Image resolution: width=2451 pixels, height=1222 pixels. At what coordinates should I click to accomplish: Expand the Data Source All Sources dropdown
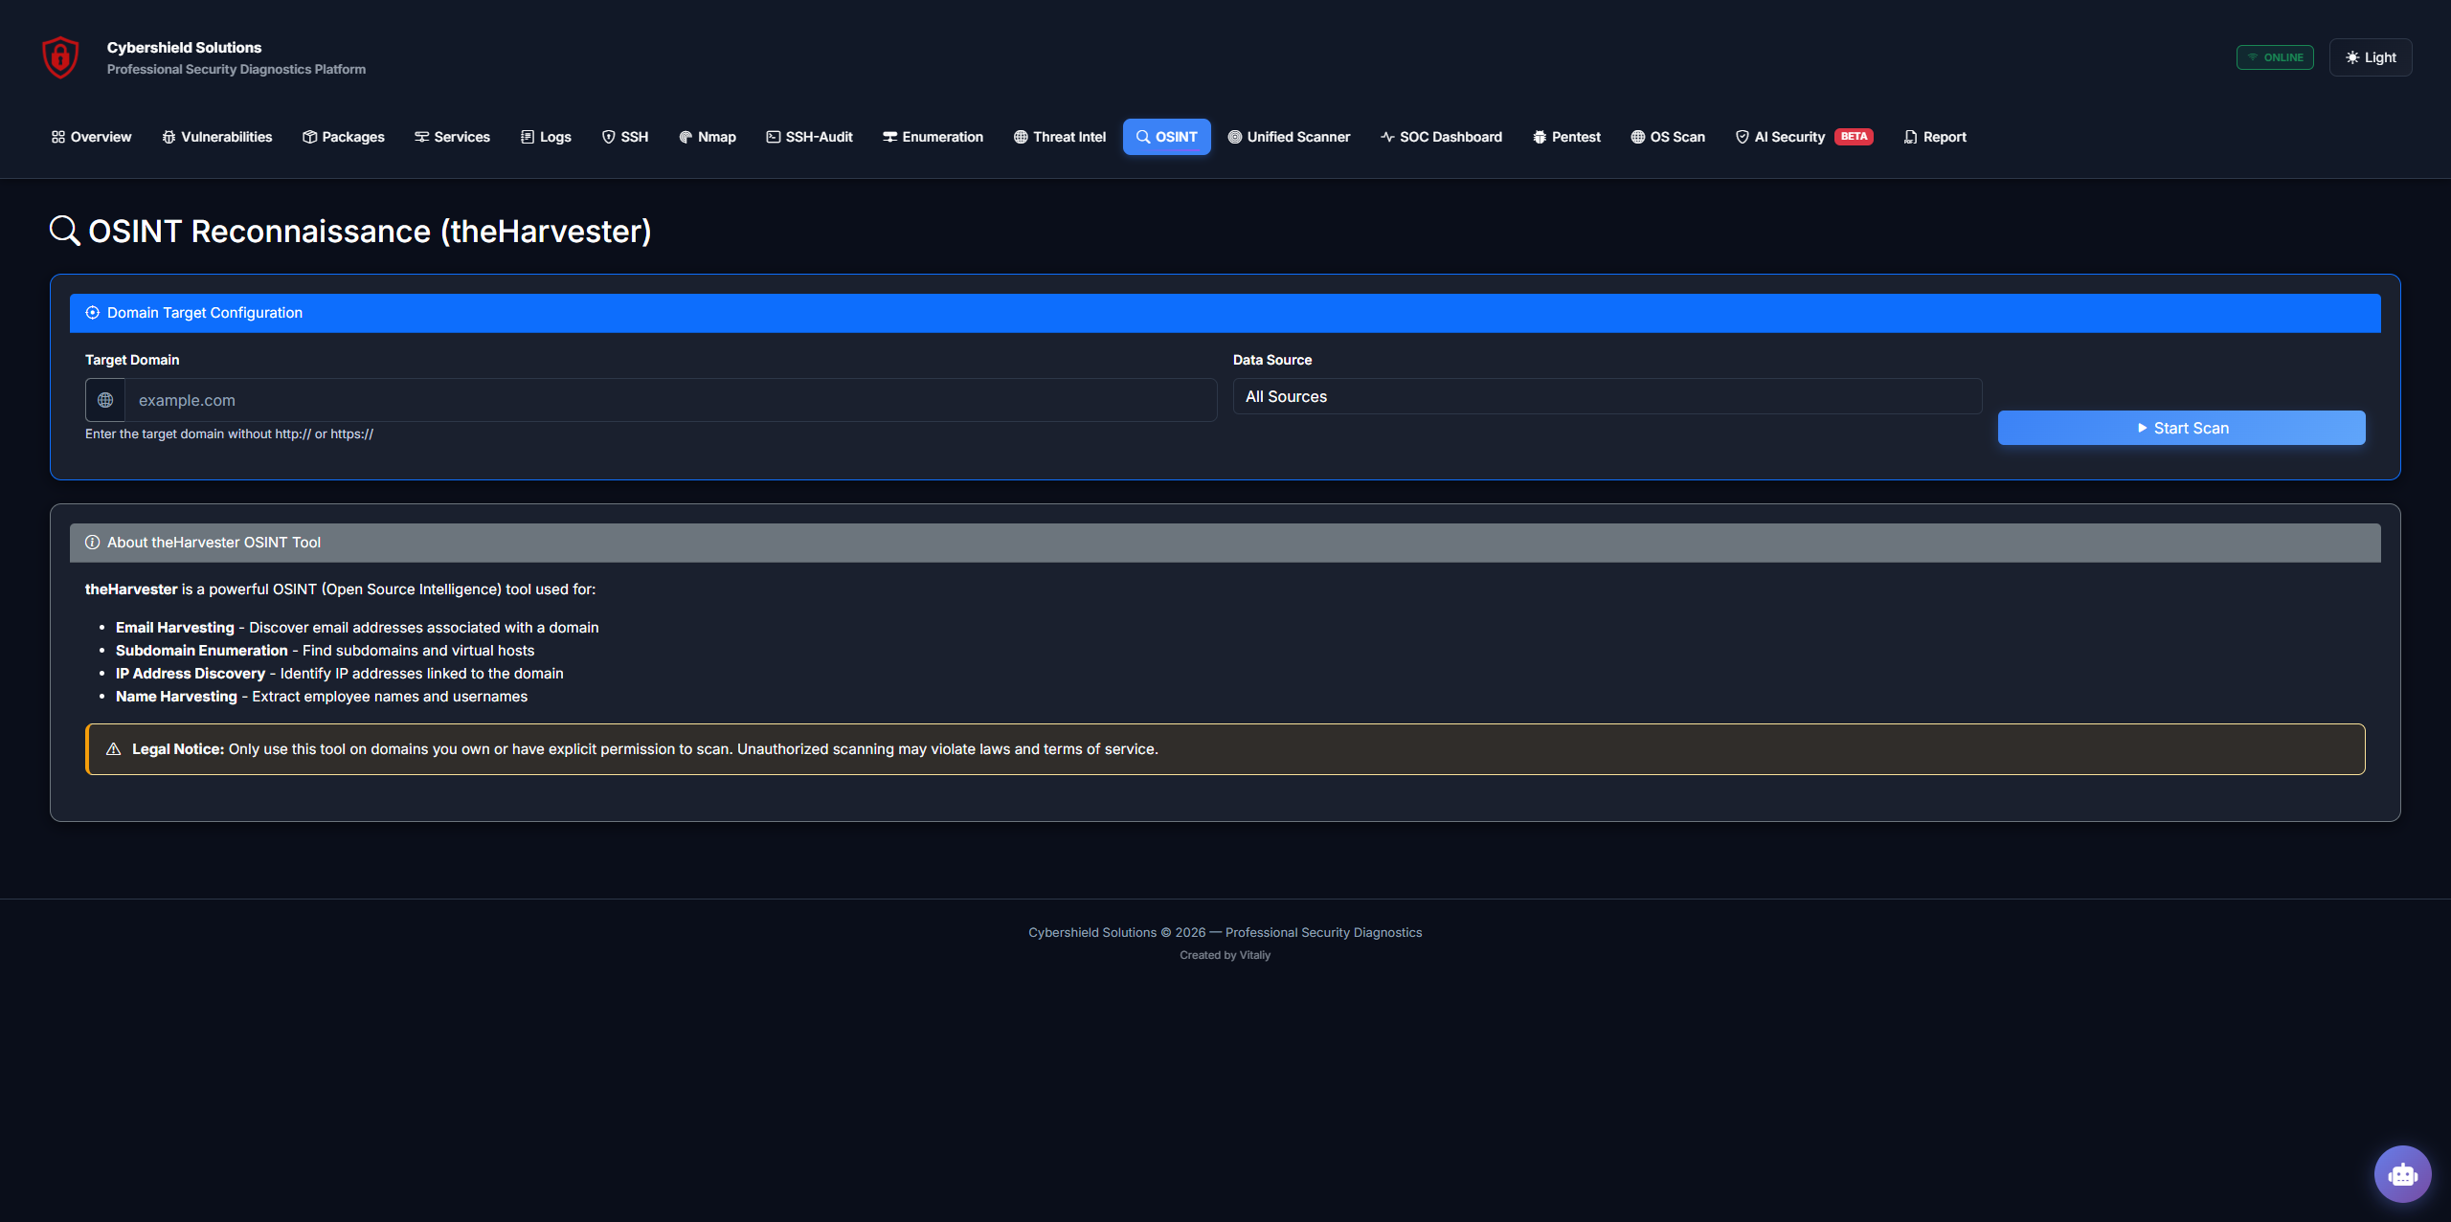pos(1607,396)
